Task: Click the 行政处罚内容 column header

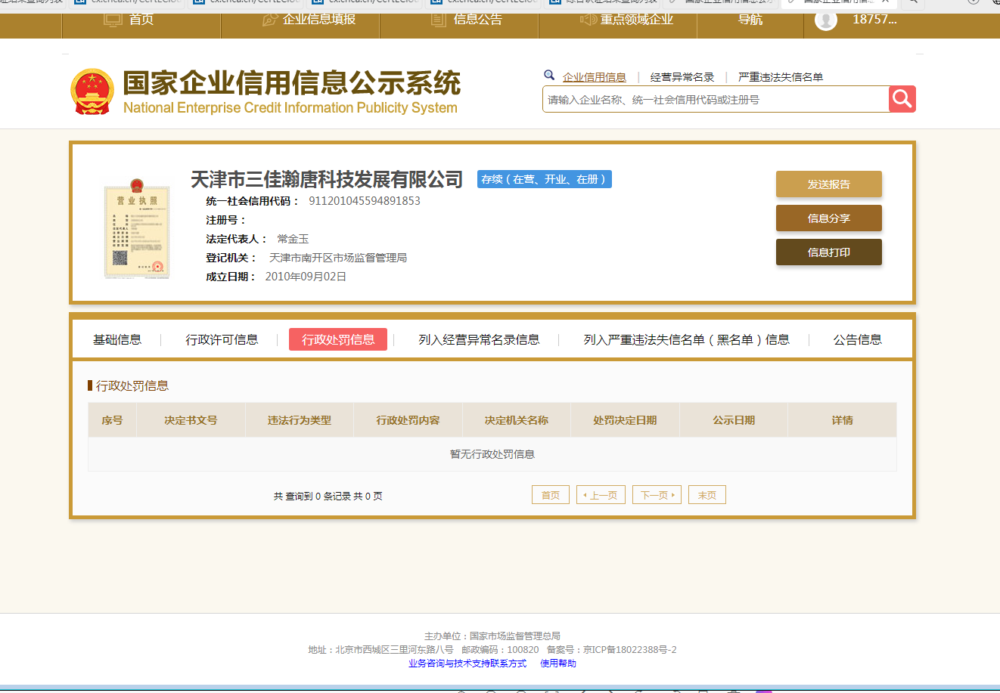Action: pos(408,420)
